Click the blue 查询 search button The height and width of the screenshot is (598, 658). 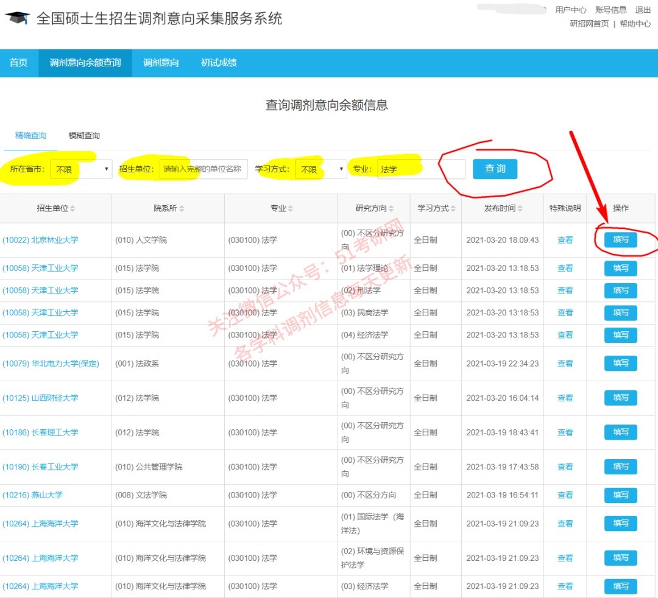(x=495, y=169)
